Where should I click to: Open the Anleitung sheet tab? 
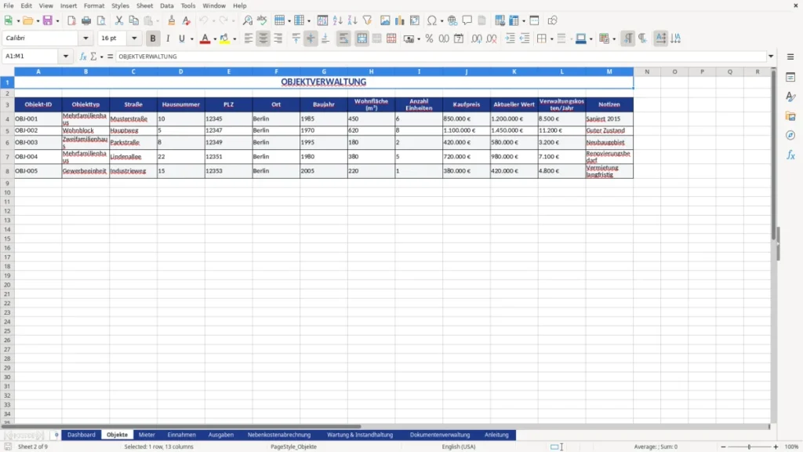point(496,435)
